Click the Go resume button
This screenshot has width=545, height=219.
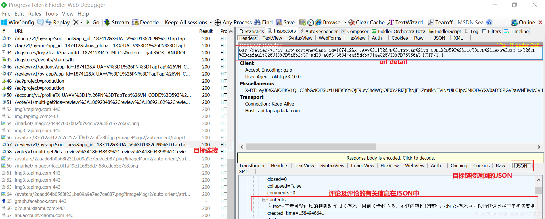click(x=93, y=22)
